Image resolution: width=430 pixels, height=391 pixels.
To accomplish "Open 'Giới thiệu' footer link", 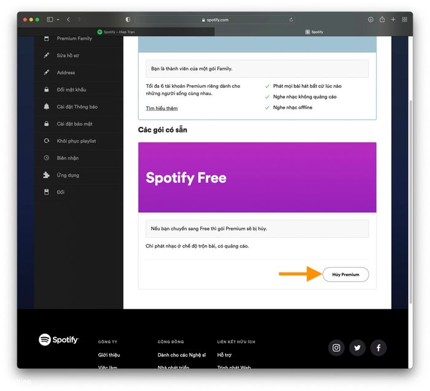I will tap(109, 355).
